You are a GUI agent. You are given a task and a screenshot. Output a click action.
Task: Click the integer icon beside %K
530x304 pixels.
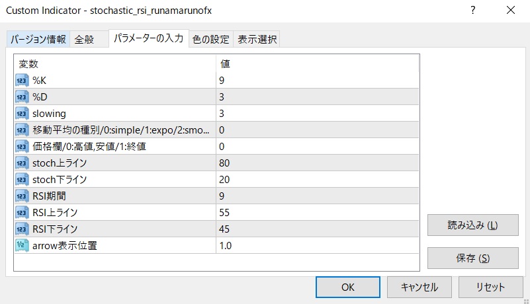pos(22,81)
